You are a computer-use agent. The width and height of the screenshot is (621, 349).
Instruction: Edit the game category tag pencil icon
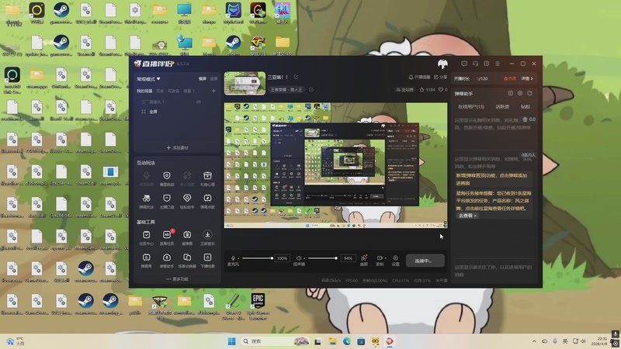point(311,89)
